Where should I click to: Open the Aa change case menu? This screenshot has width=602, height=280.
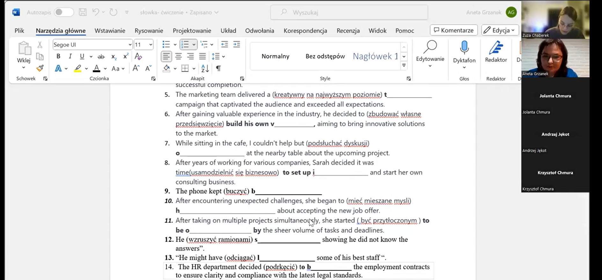click(118, 69)
